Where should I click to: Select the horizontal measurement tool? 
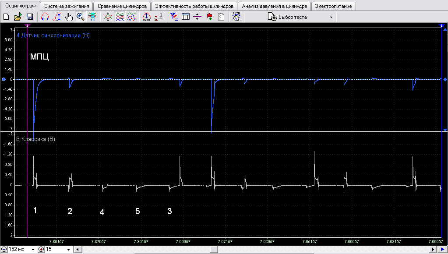click(x=45, y=17)
